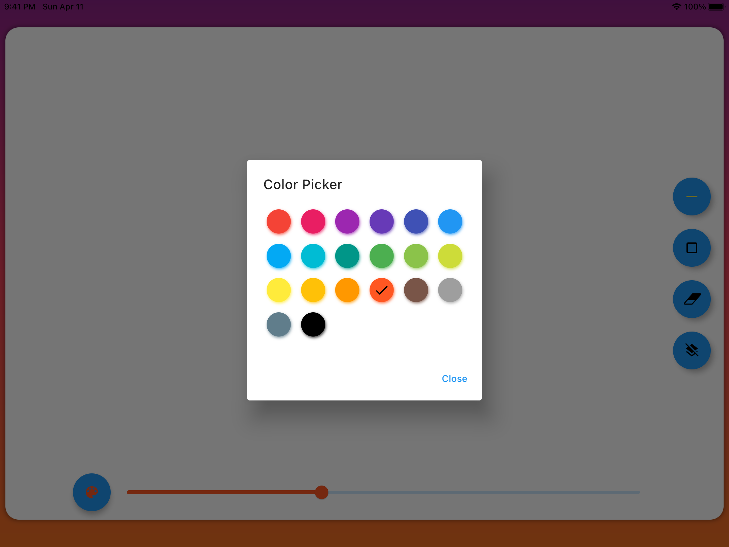Select the red color swatch

(x=278, y=222)
